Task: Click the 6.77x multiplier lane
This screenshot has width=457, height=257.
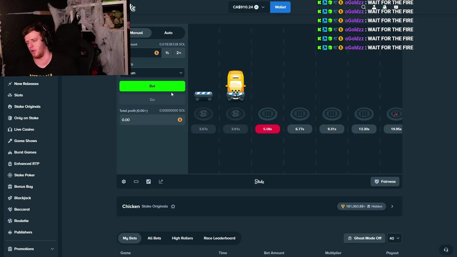Action: tap(300, 129)
